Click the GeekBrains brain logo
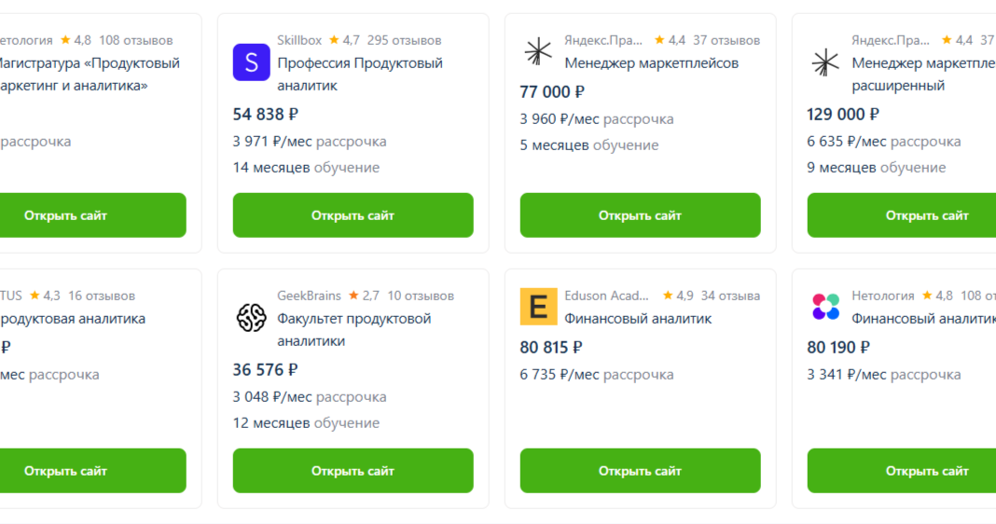Viewport: 996px width, 524px height. (x=252, y=318)
